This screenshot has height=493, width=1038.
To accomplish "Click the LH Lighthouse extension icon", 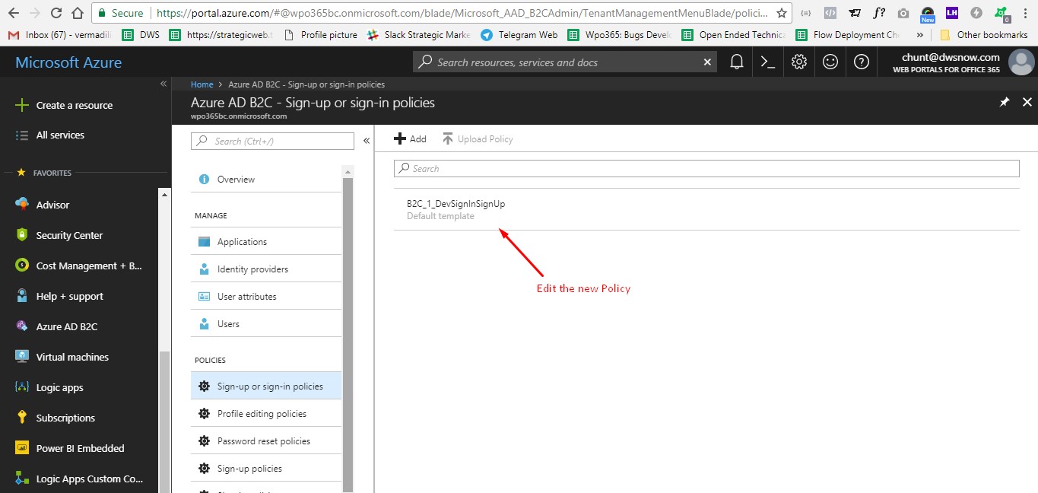I will click(951, 13).
